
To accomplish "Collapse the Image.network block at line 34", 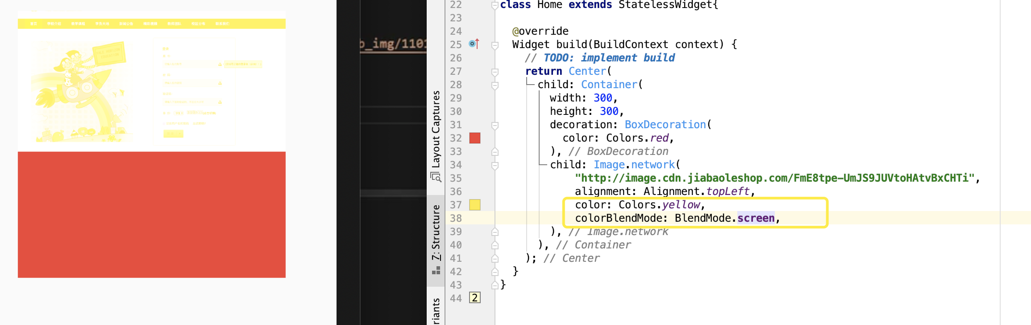I will pos(495,165).
